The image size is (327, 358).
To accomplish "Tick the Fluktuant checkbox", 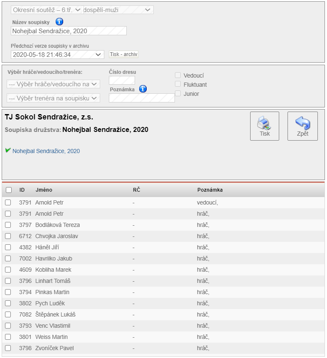I will tap(178, 85).
